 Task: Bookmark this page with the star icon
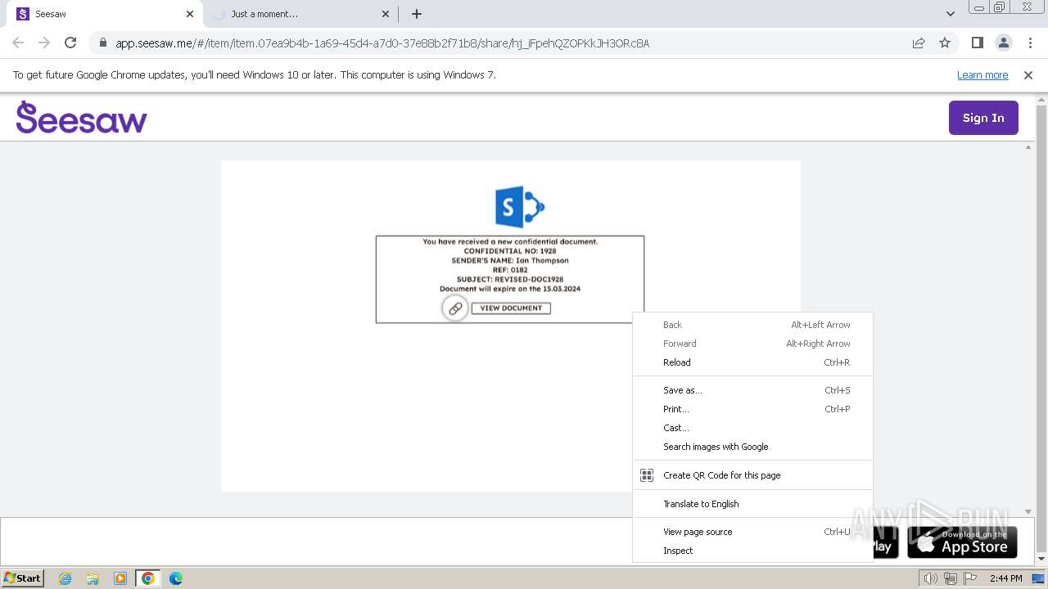coord(945,43)
